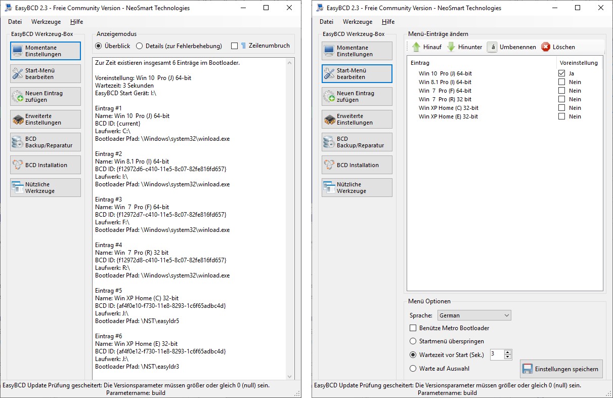Click the 'Wartezeit: 3 Sekunden' overview line
Screen dimensions: 613x398
point(124,86)
